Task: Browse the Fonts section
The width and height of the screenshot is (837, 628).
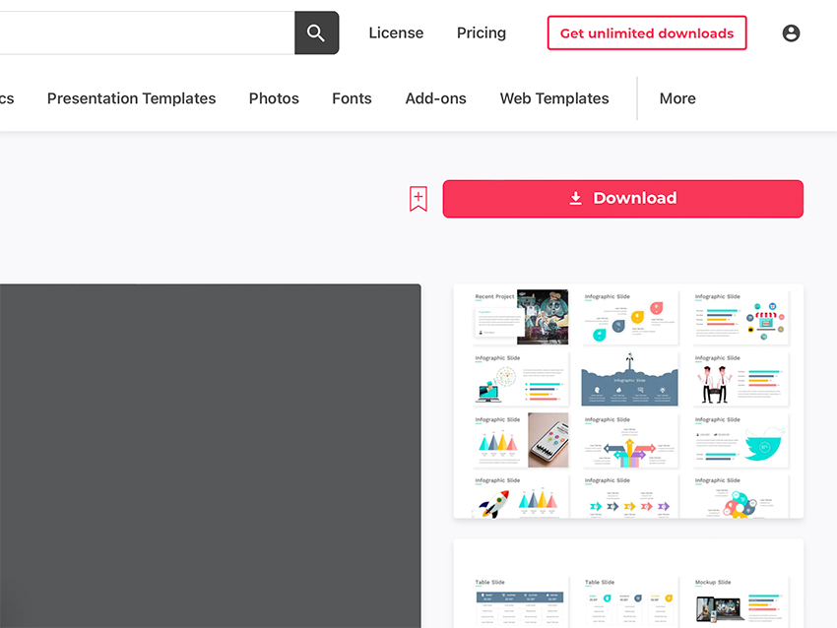Action: click(x=352, y=98)
